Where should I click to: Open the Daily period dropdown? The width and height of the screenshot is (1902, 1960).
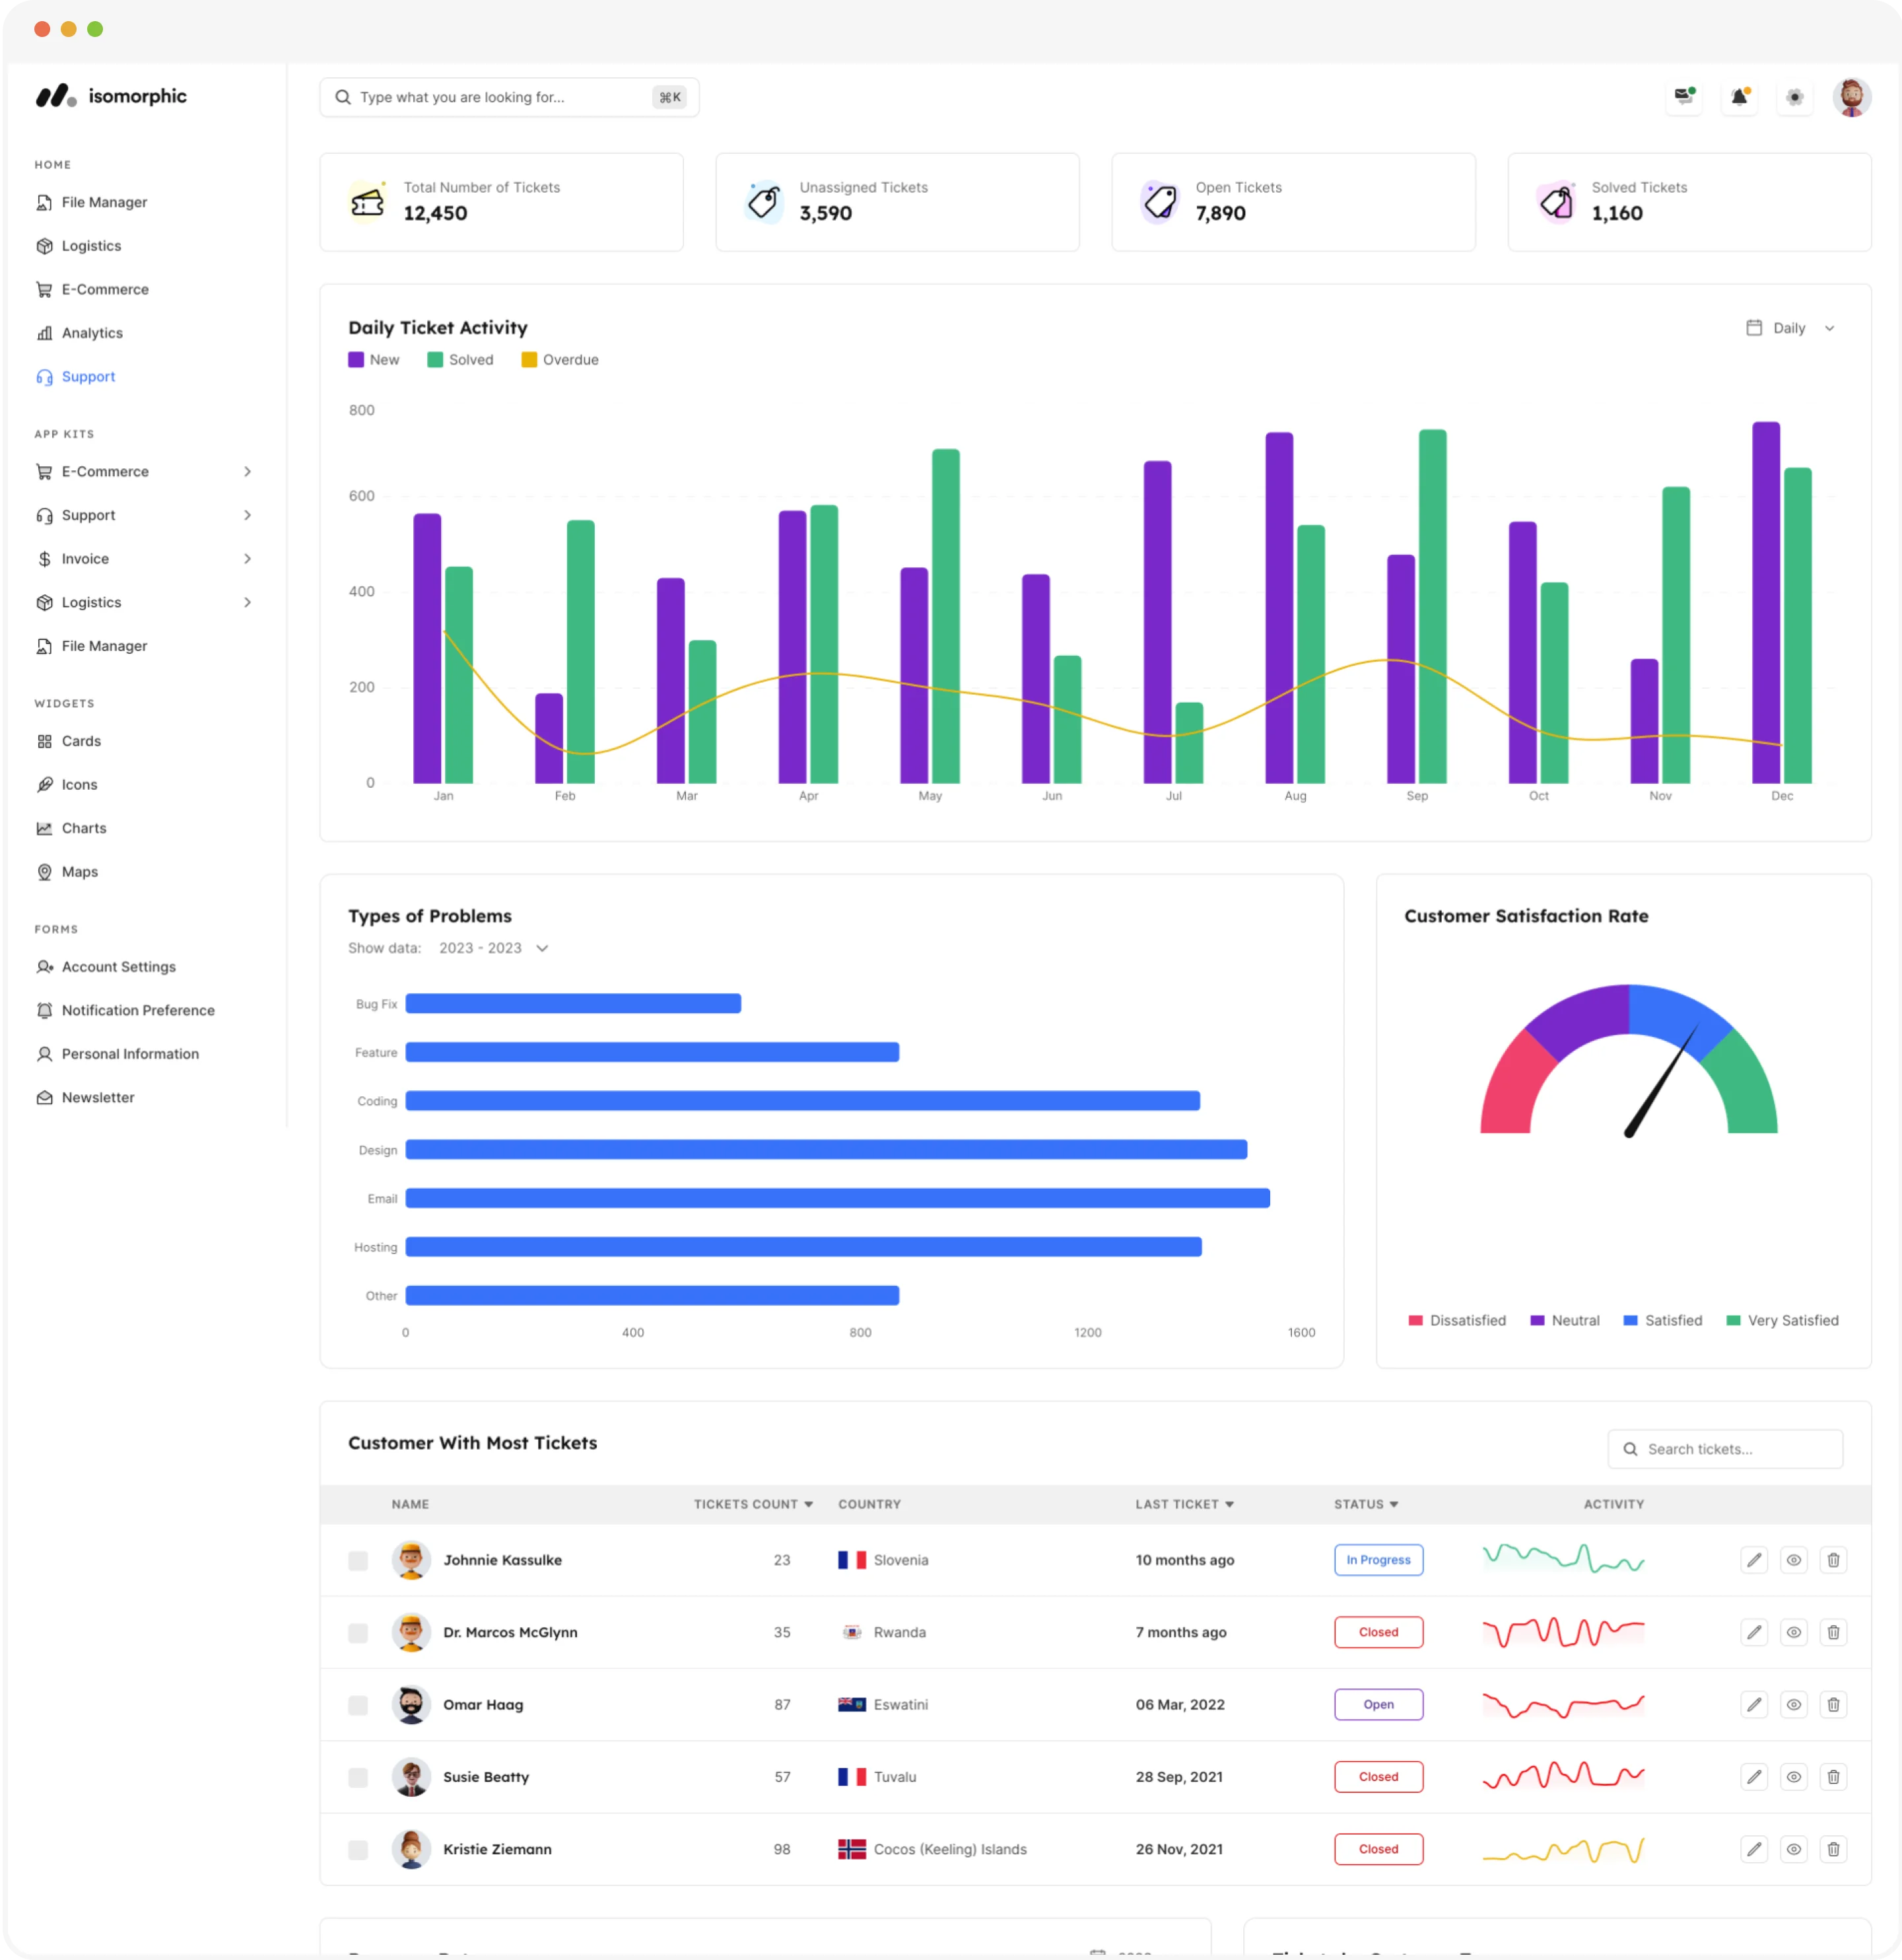tap(1790, 328)
